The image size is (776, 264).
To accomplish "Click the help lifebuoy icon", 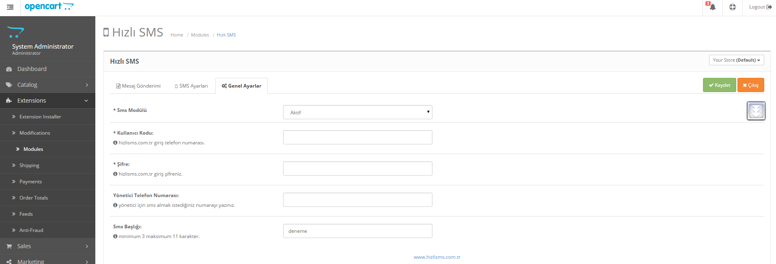I will pyautogui.click(x=732, y=7).
